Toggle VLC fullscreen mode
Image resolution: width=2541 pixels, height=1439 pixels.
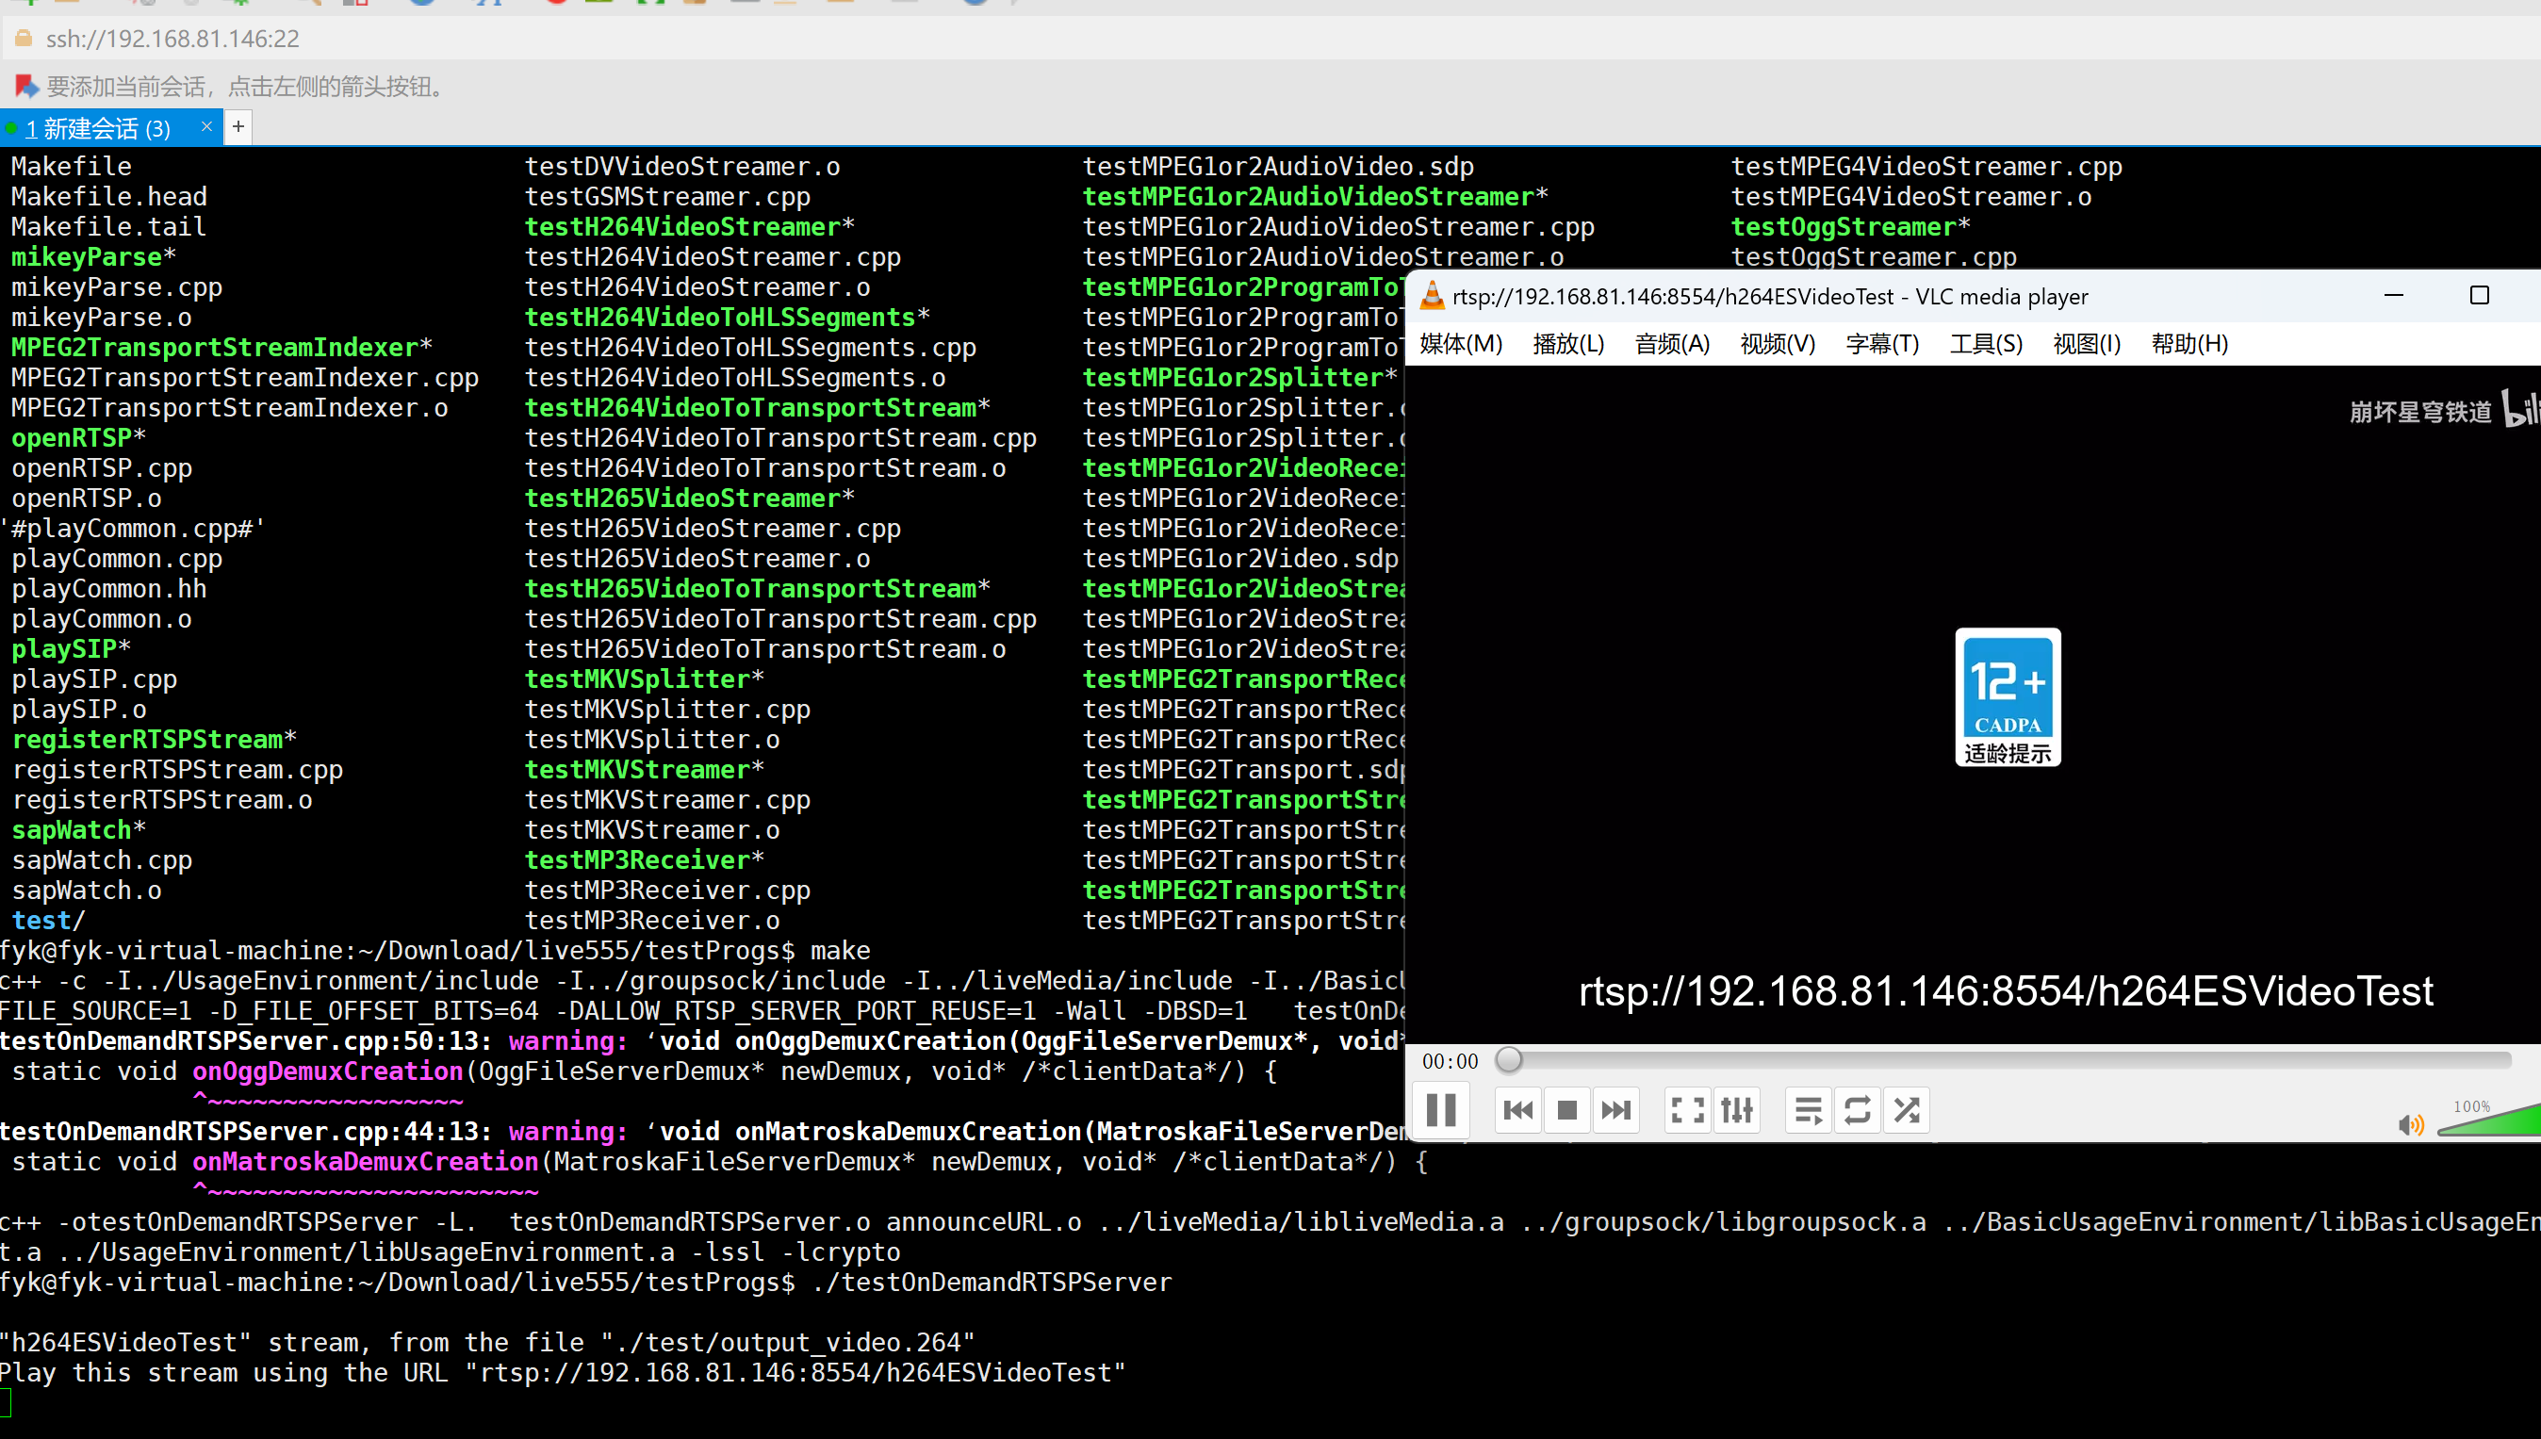pyautogui.click(x=1687, y=1110)
